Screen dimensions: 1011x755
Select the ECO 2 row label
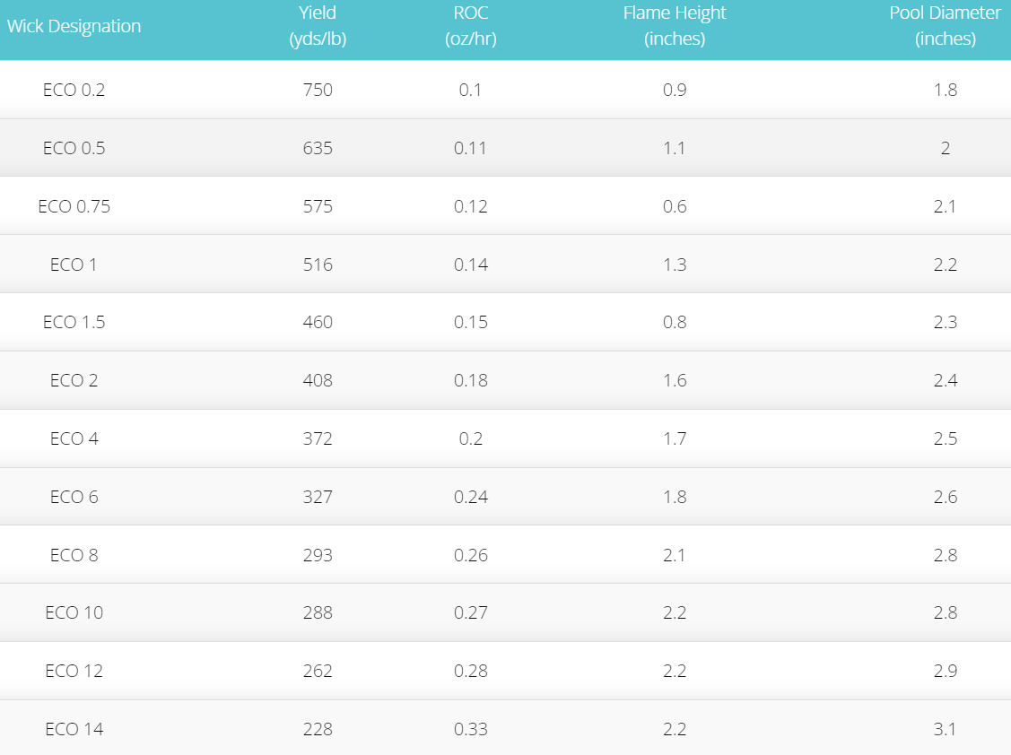pyautogui.click(x=74, y=380)
